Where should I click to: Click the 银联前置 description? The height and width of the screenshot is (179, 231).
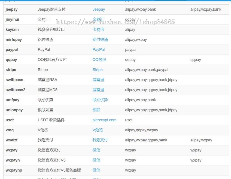[x=45, y=110]
